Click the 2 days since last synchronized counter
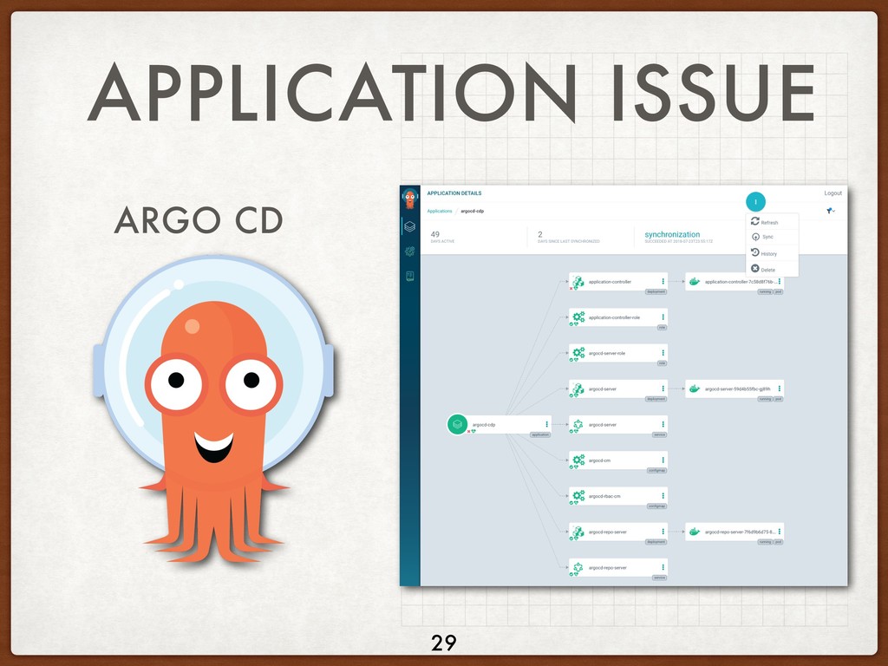The width and height of the screenshot is (888, 666). [568, 237]
